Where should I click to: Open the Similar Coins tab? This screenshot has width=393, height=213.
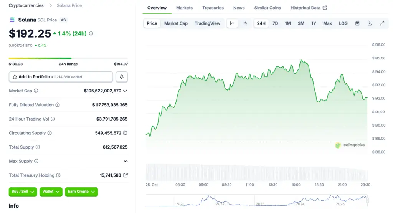(268, 8)
